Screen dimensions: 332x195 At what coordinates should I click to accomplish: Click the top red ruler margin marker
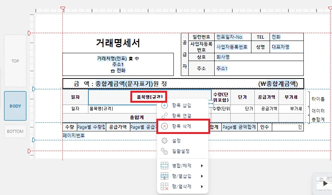pyautogui.click(x=63, y=9)
